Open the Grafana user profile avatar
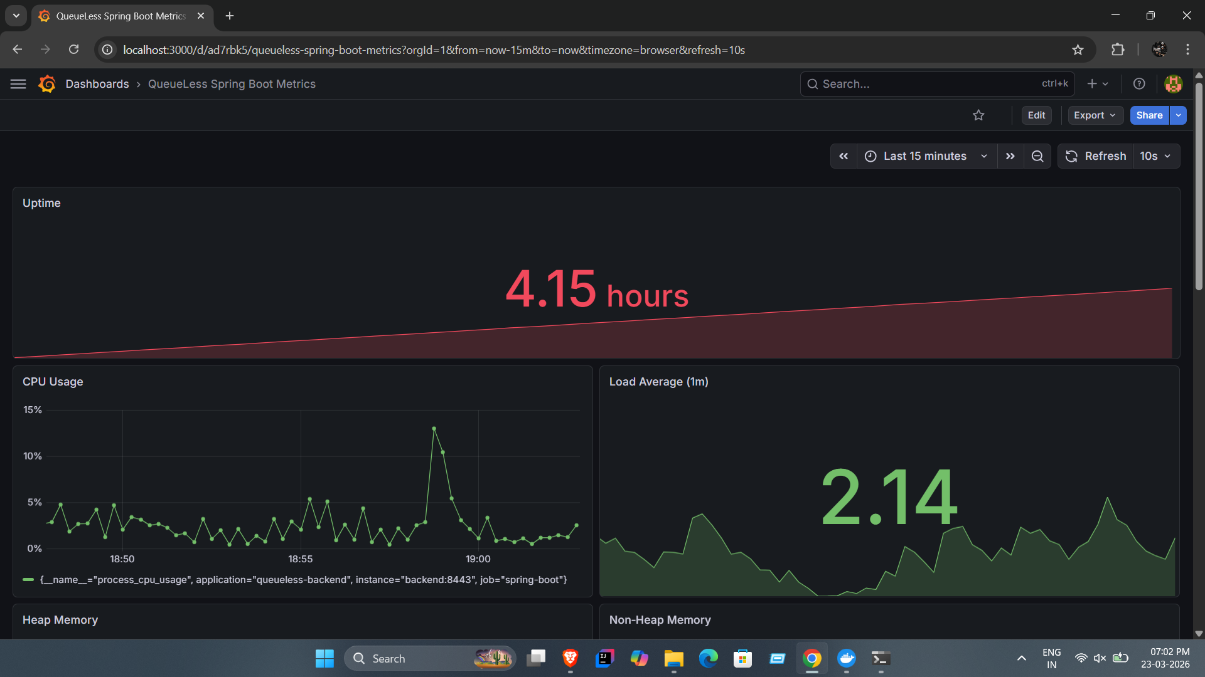The image size is (1205, 677). coord(1173,84)
